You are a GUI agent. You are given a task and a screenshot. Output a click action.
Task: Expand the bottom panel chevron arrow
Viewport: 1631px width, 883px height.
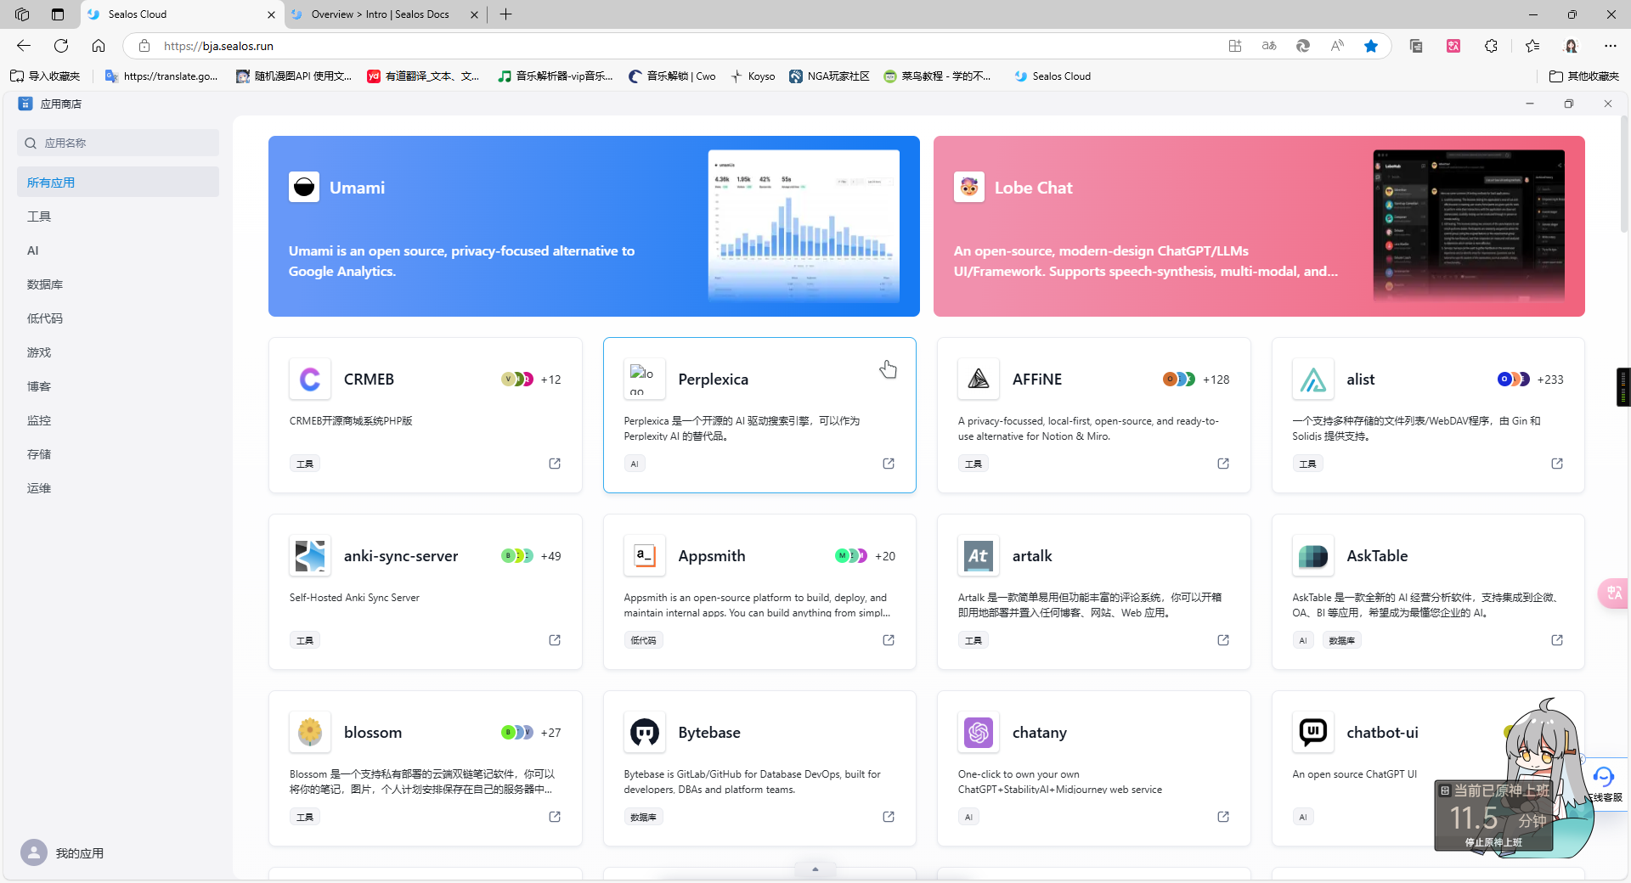[x=815, y=869]
